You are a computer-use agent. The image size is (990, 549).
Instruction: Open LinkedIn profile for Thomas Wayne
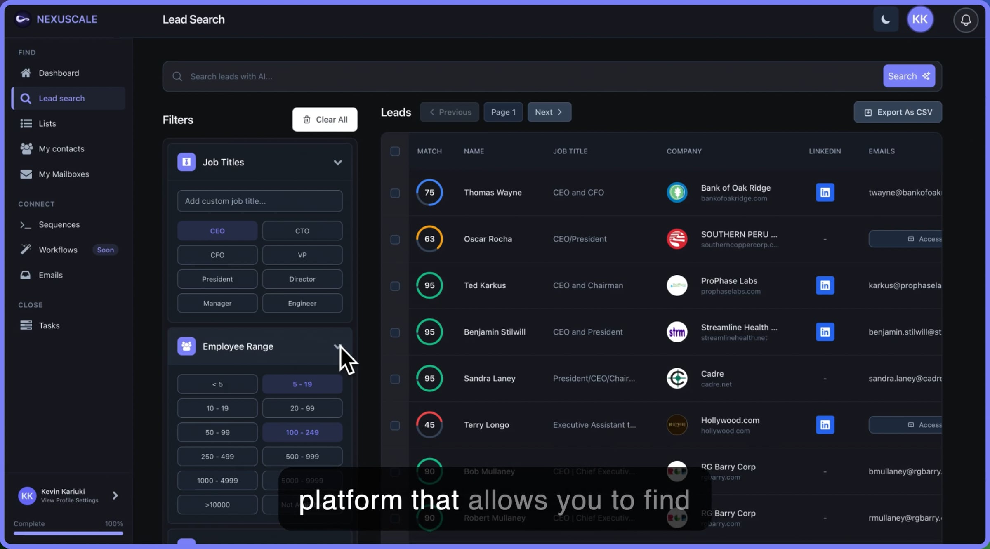tap(825, 192)
